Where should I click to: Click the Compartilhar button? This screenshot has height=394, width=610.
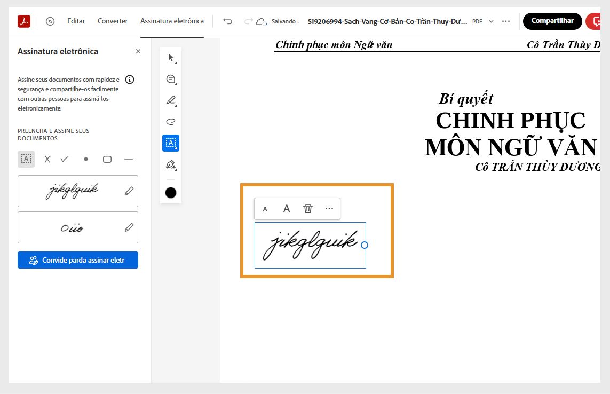pos(552,21)
